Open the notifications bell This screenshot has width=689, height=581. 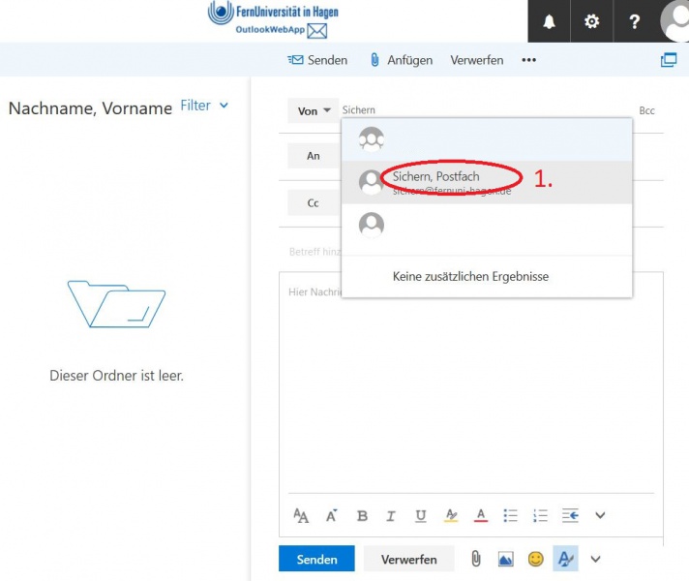click(549, 21)
